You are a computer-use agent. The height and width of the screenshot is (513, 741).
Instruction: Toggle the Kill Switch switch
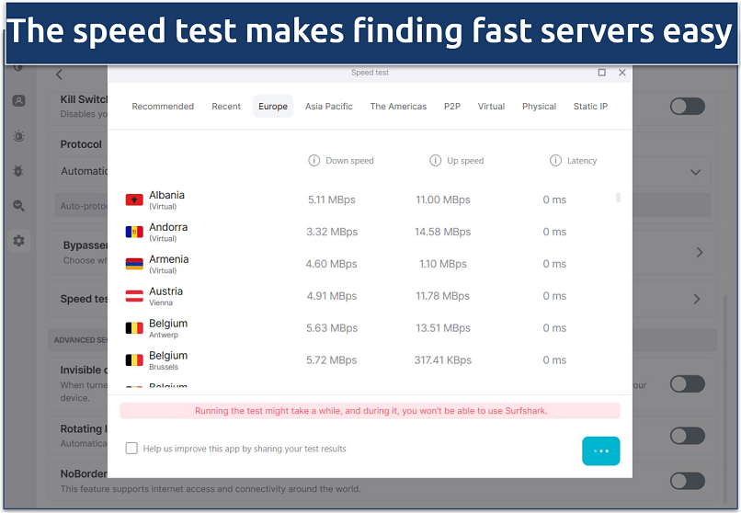687,106
